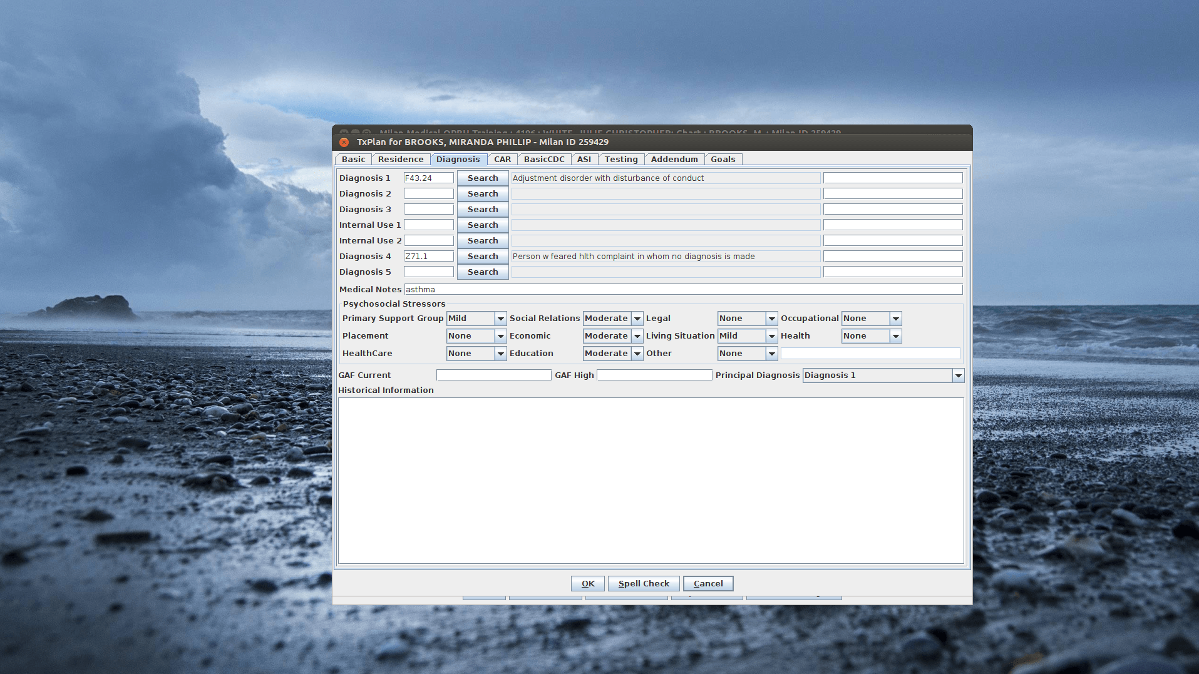Go to the Testing tab

[621, 160]
